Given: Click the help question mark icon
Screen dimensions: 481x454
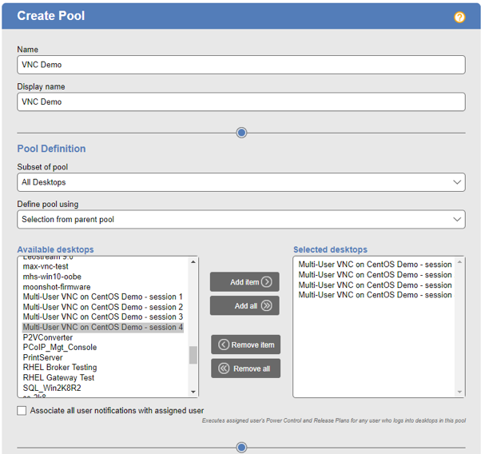Looking at the screenshot, I should tap(459, 17).
